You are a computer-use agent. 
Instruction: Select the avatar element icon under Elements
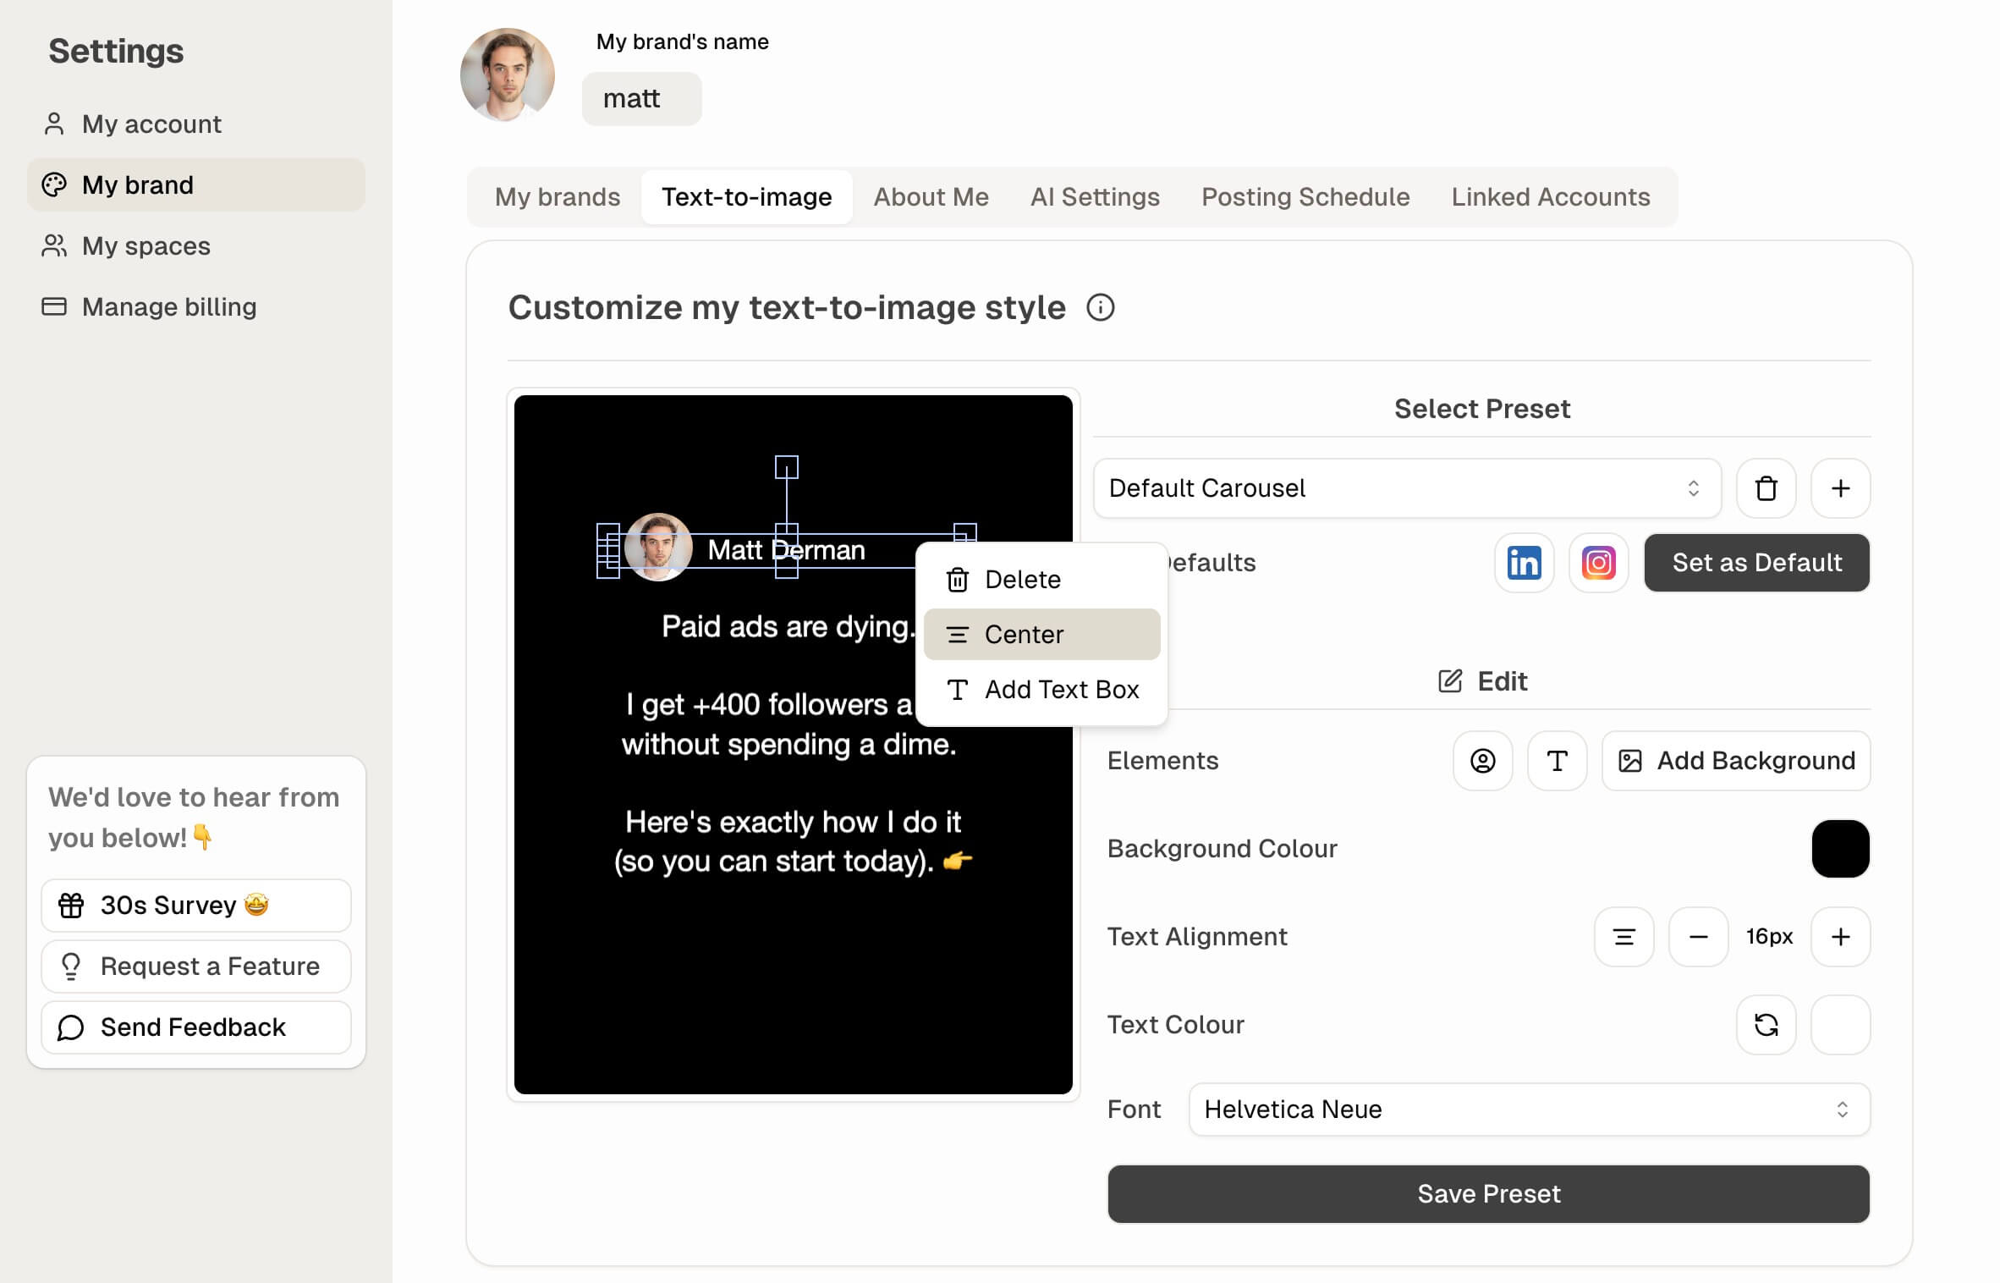pos(1481,761)
